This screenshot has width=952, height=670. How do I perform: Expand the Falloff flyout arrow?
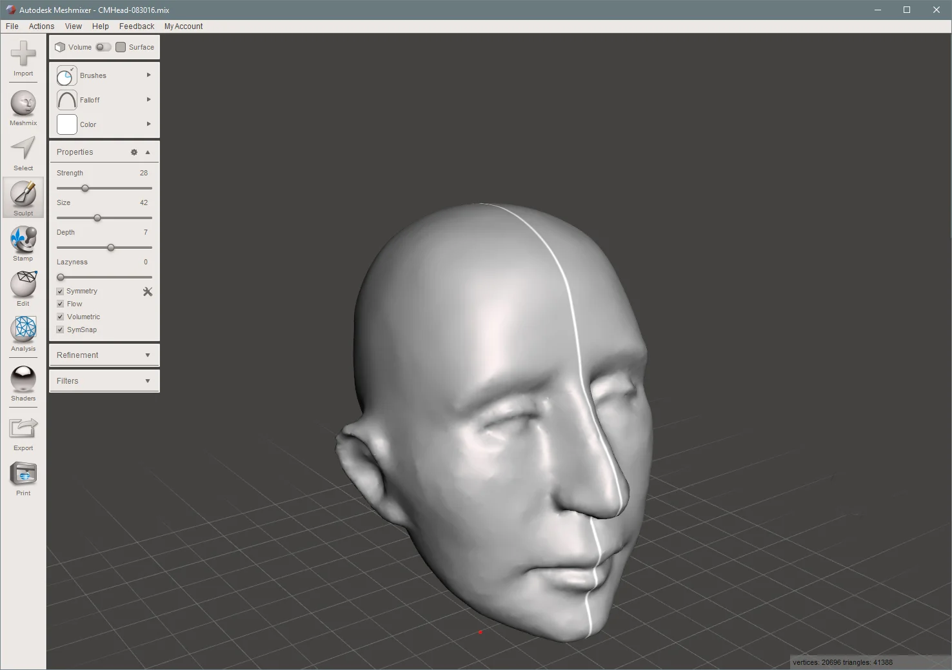click(x=149, y=99)
